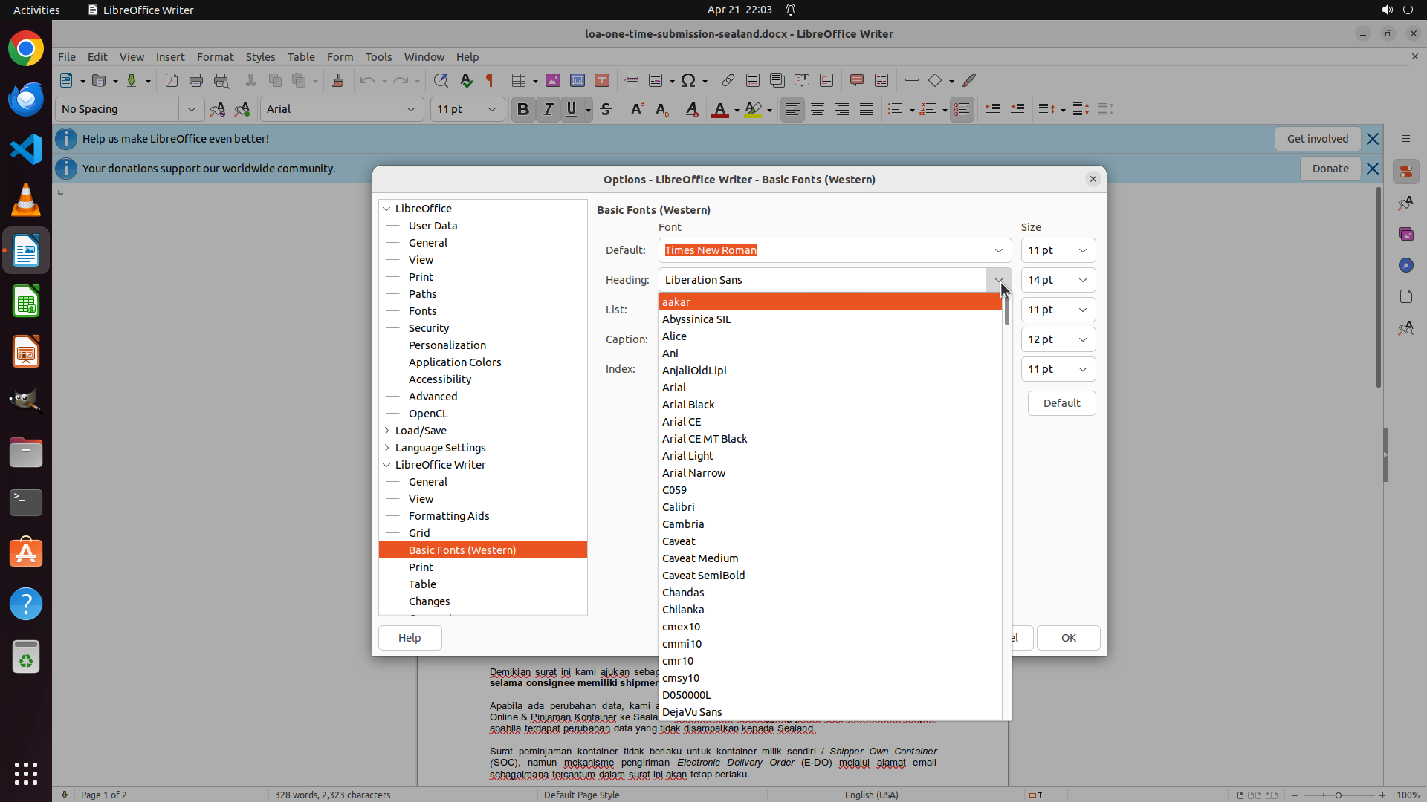Open the Format menu

pos(215,56)
